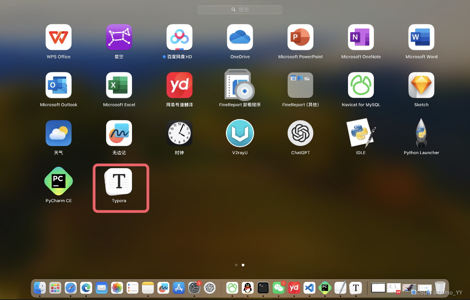
Task: Launch Microsoft Edge from the Dock
Action: tap(86, 288)
